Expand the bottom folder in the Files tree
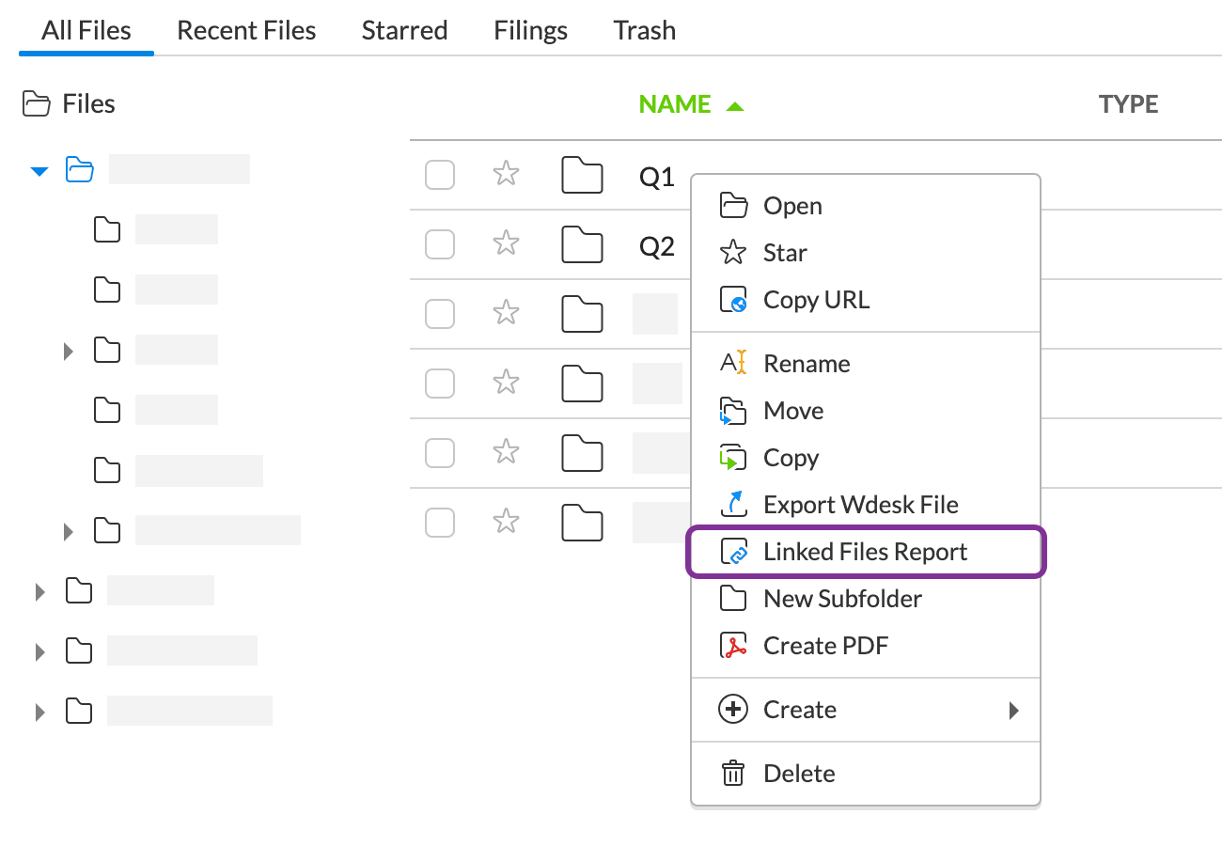 pyautogui.click(x=39, y=712)
